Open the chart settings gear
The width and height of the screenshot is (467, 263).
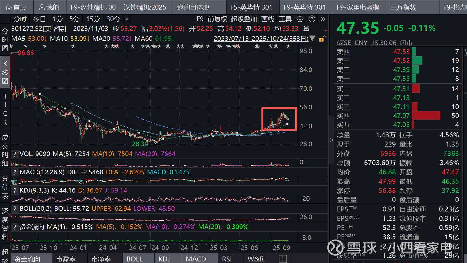(x=300, y=19)
